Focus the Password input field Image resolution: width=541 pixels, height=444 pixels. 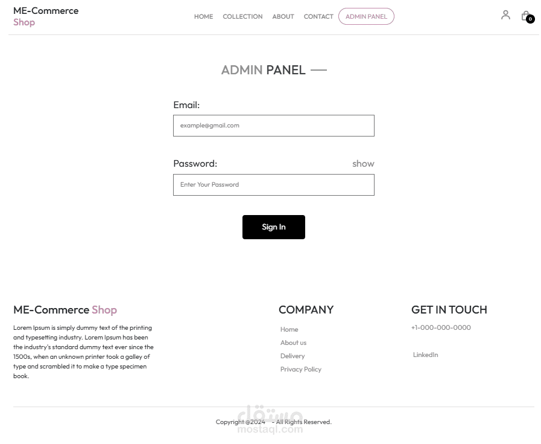click(274, 185)
